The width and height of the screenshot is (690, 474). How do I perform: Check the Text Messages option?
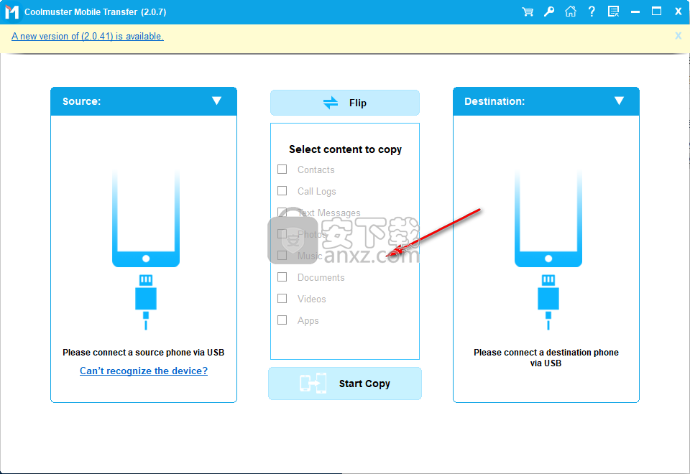click(282, 213)
